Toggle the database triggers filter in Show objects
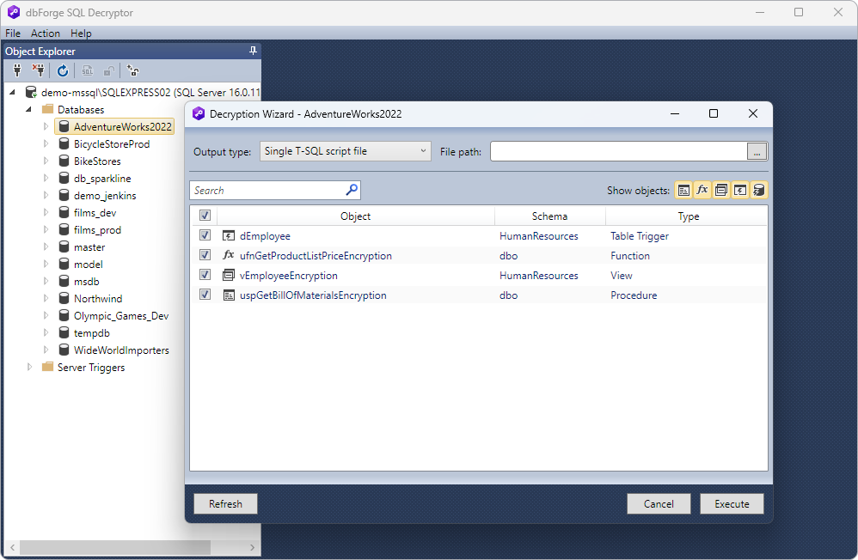858x560 pixels. (758, 191)
